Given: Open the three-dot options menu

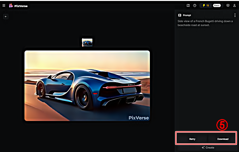Looking at the screenshot, I should click(x=235, y=15).
